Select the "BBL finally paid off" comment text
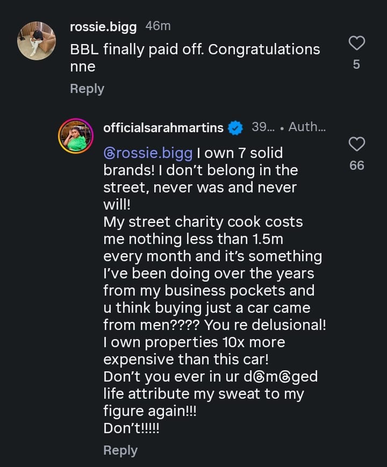387x467 pixels. point(195,49)
